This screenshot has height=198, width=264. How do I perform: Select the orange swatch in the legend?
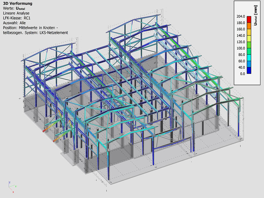click(x=249, y=26)
